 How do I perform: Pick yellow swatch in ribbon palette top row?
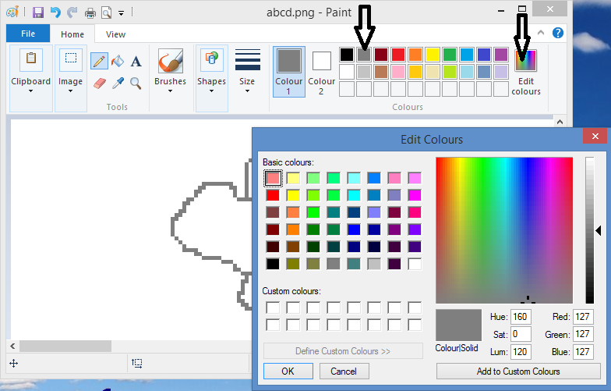[x=432, y=55]
